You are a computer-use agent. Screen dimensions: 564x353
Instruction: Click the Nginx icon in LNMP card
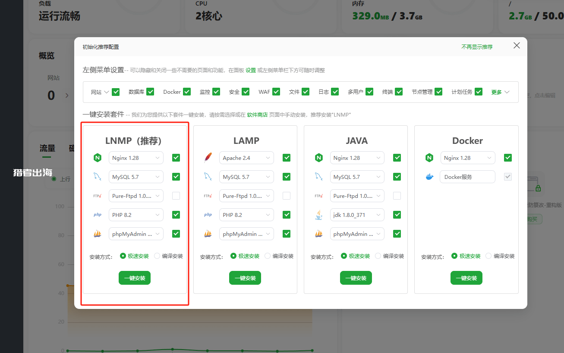coord(98,158)
